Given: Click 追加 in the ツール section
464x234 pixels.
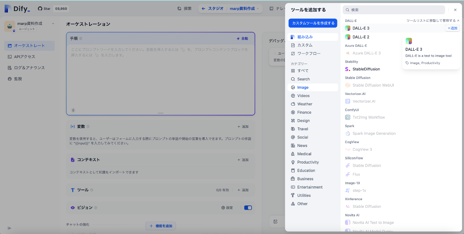Looking at the screenshot, I should coord(243,190).
